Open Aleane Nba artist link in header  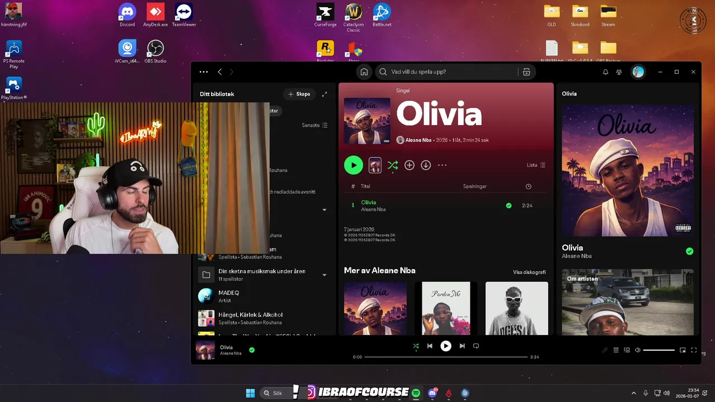[x=418, y=140]
